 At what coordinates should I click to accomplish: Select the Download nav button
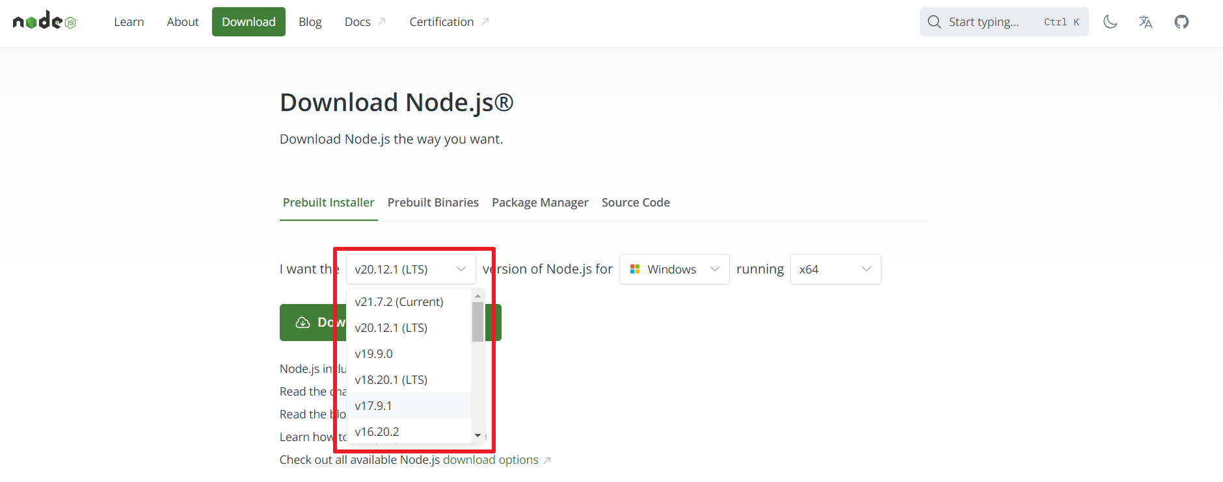pos(249,21)
